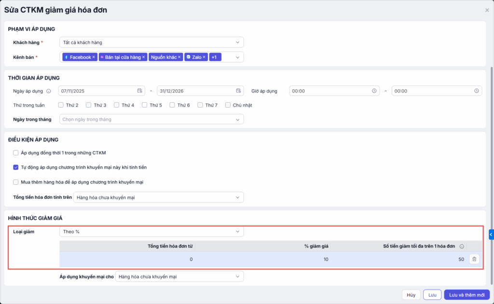494x304 pixels.
Task: Remove the Facebook channel tag
Action: click(x=94, y=57)
